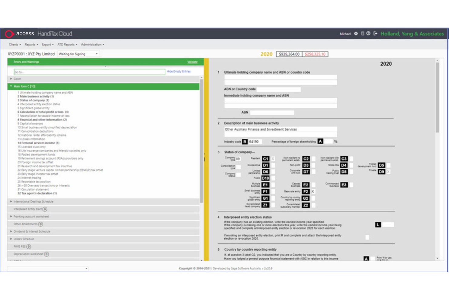The image size is (449, 299).
Task: Click the ABN or Country code field
Action: [x=279, y=89]
